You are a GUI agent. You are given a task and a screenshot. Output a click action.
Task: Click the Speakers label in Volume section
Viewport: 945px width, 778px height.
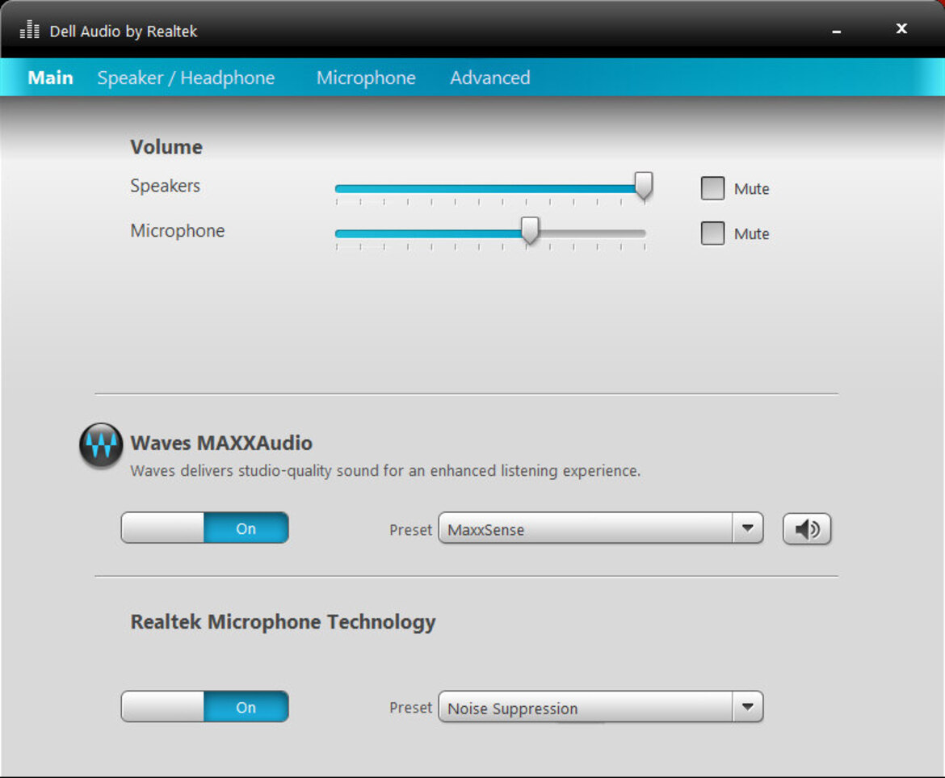coord(165,186)
